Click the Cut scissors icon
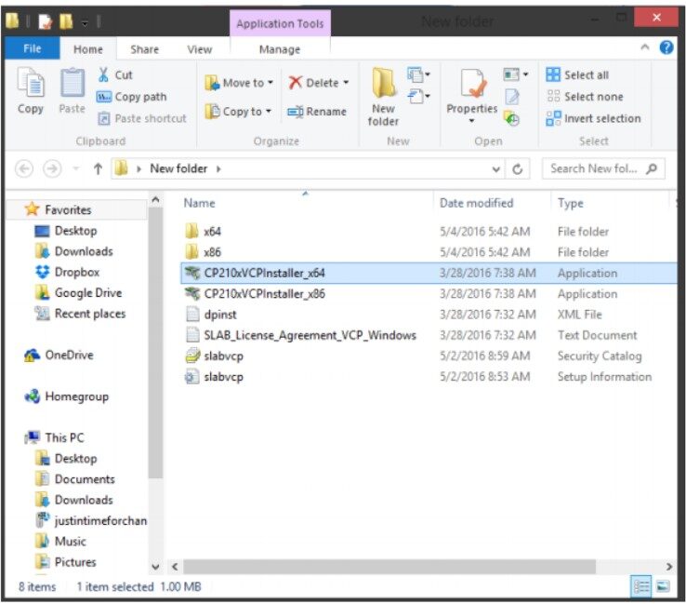The image size is (686, 604). click(103, 74)
